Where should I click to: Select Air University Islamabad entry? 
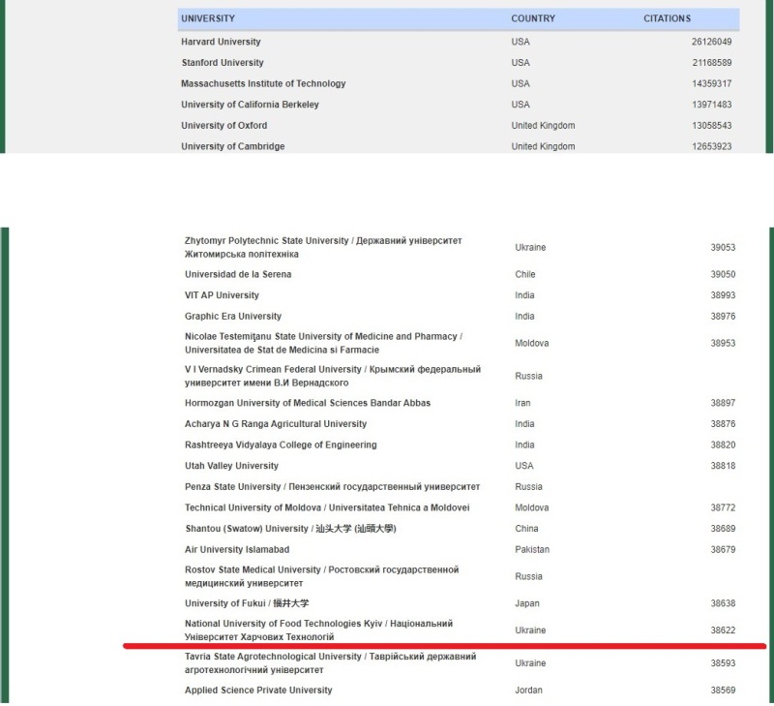click(x=237, y=549)
